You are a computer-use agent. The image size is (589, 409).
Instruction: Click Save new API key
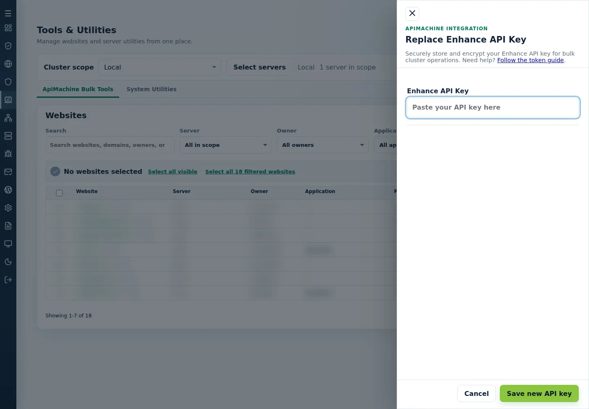click(539, 393)
